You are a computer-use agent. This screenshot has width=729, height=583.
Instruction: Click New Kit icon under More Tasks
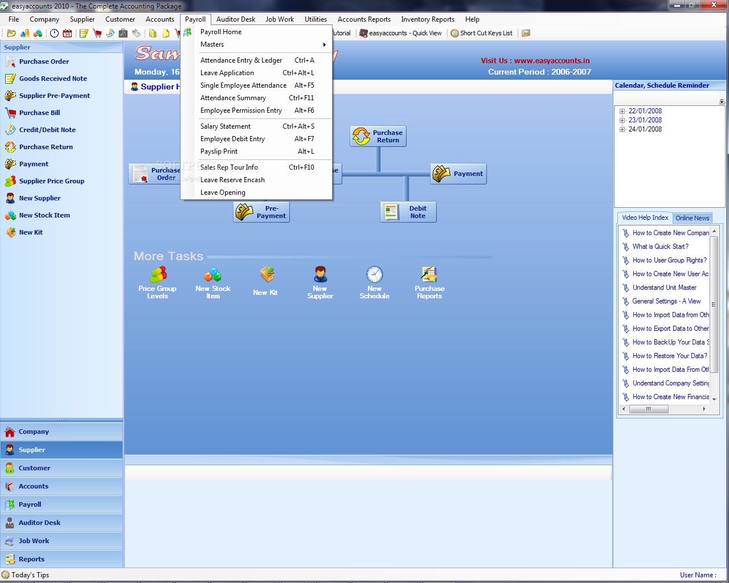tap(266, 281)
